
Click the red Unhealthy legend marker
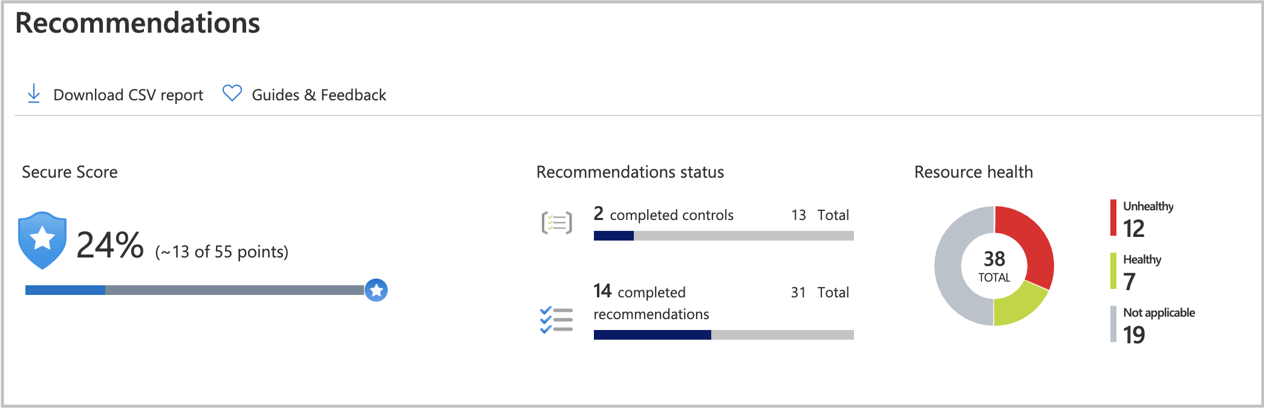(x=1113, y=218)
